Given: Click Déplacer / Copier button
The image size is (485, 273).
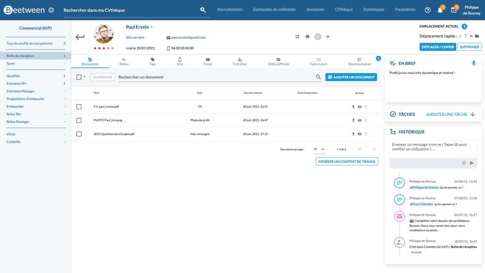Looking at the screenshot, I should (x=437, y=47).
